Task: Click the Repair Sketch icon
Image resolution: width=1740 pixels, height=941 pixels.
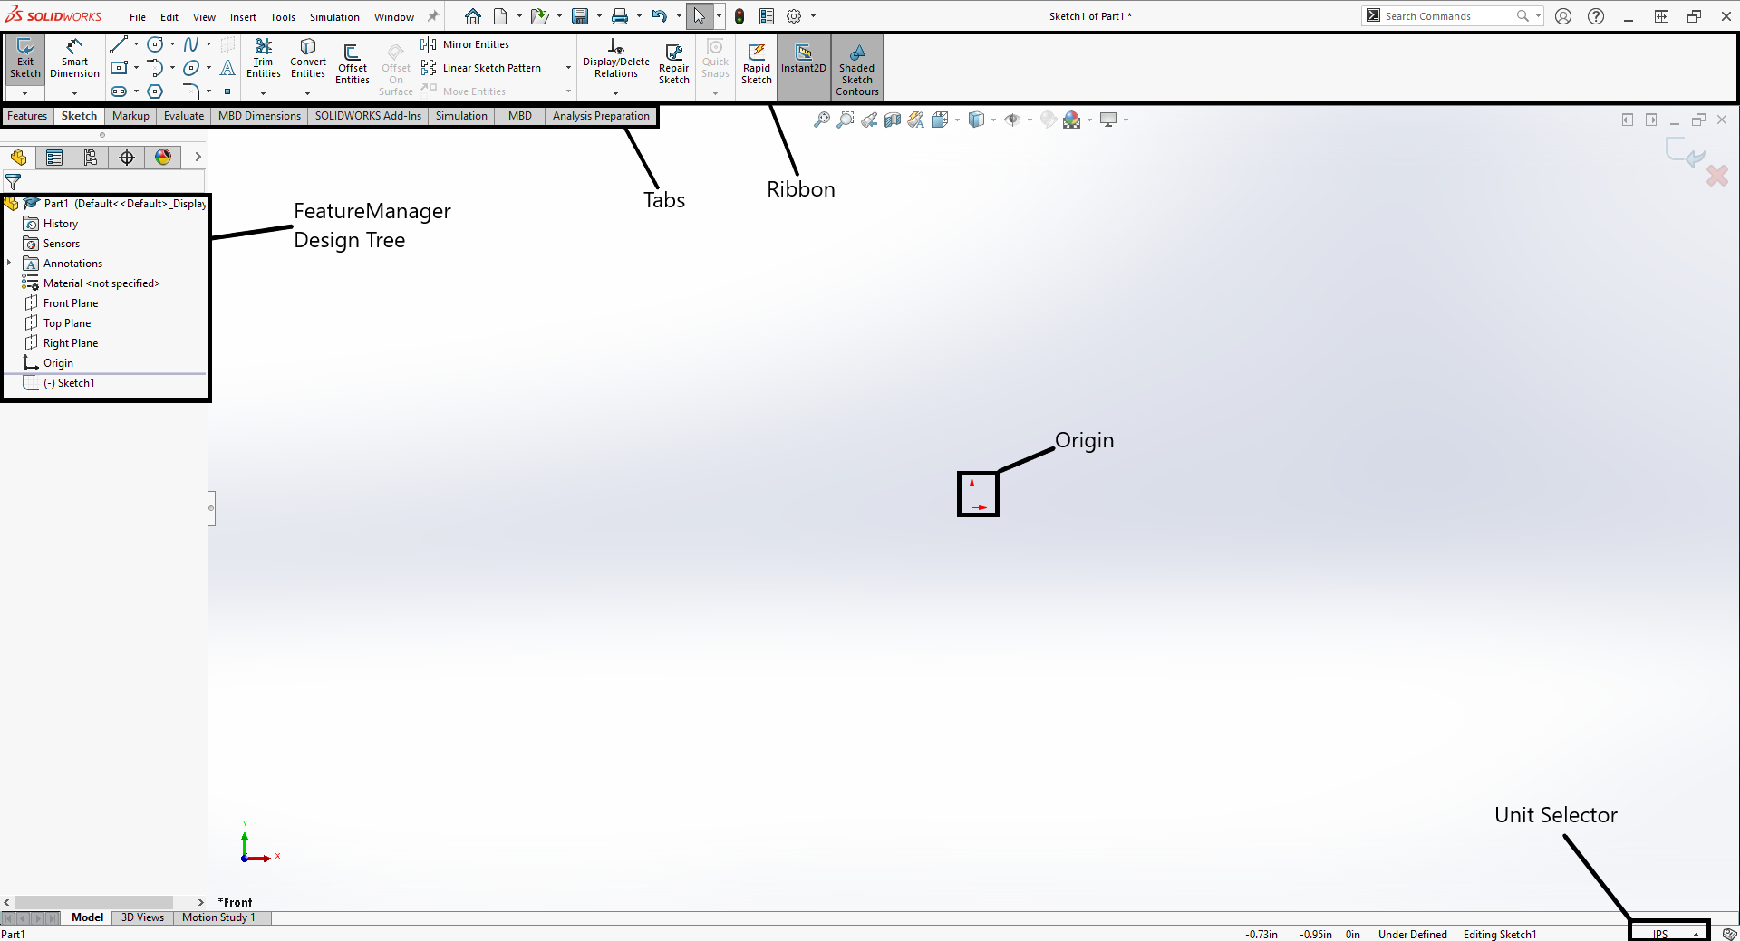Action: (673, 63)
